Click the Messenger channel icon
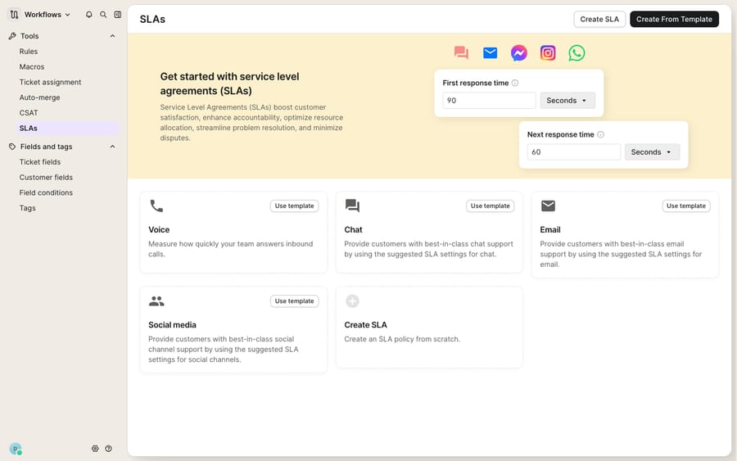Screen dimensions: 737x461 (x=519, y=52)
